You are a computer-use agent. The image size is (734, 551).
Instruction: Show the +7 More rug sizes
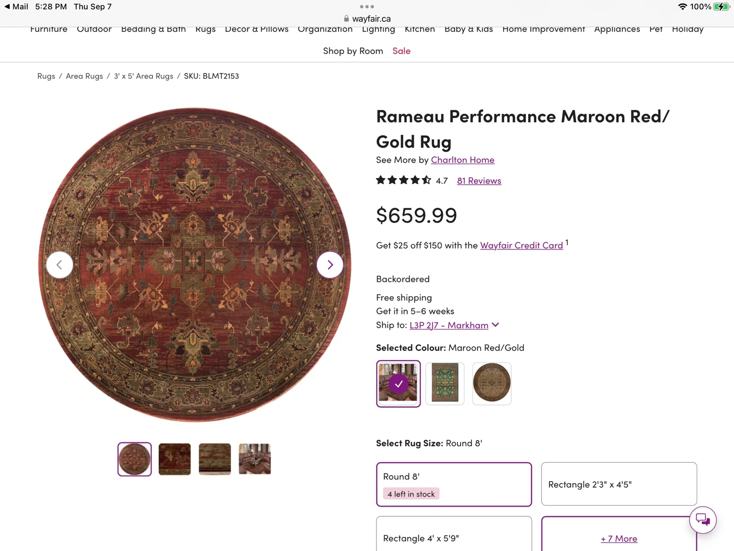click(619, 538)
